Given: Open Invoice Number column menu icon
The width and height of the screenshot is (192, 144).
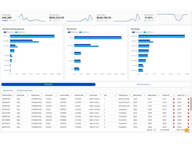Looking at the screenshot, I should tap(71, 95).
